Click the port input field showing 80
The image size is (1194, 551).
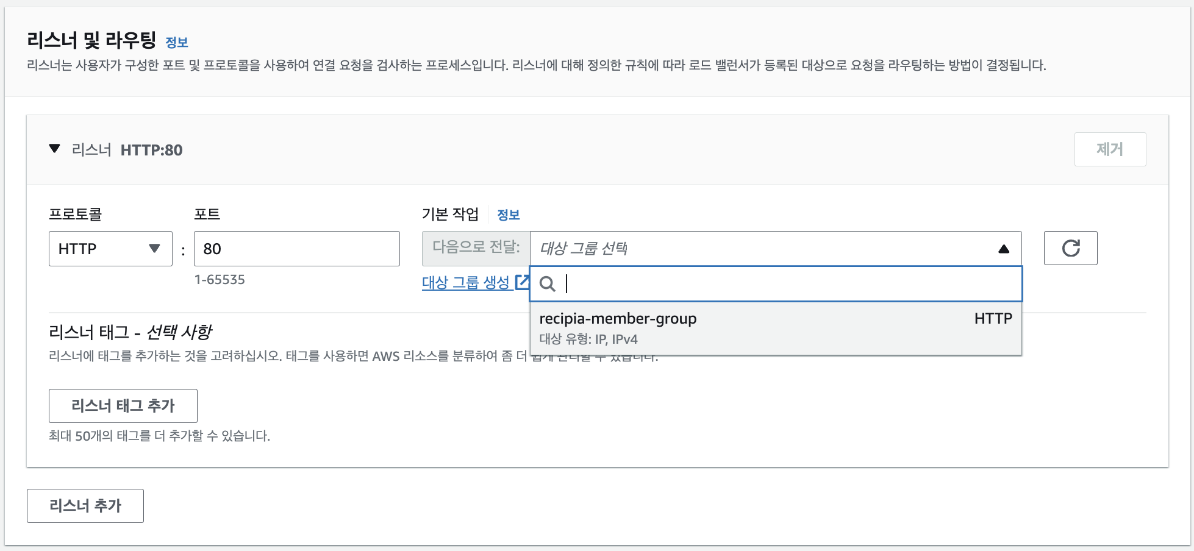[x=296, y=248]
